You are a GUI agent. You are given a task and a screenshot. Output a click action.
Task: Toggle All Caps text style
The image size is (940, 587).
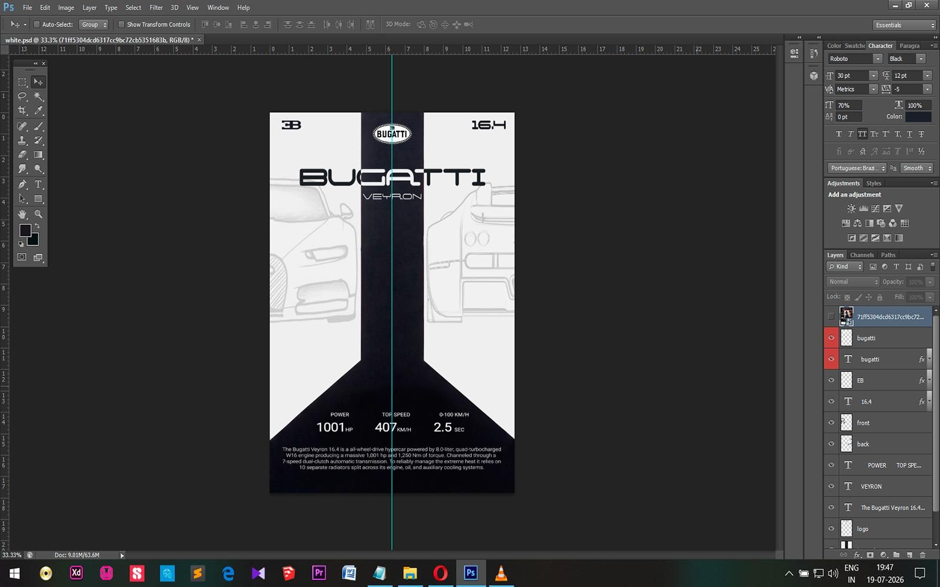[x=862, y=134]
